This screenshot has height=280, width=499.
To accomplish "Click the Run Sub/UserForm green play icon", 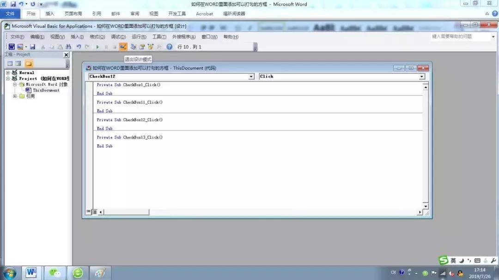I will (98, 46).
